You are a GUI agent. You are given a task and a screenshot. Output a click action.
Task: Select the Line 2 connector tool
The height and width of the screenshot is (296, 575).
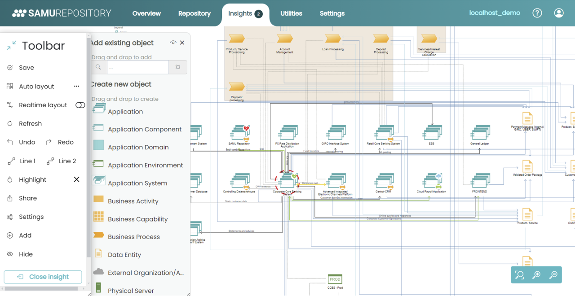point(50,161)
